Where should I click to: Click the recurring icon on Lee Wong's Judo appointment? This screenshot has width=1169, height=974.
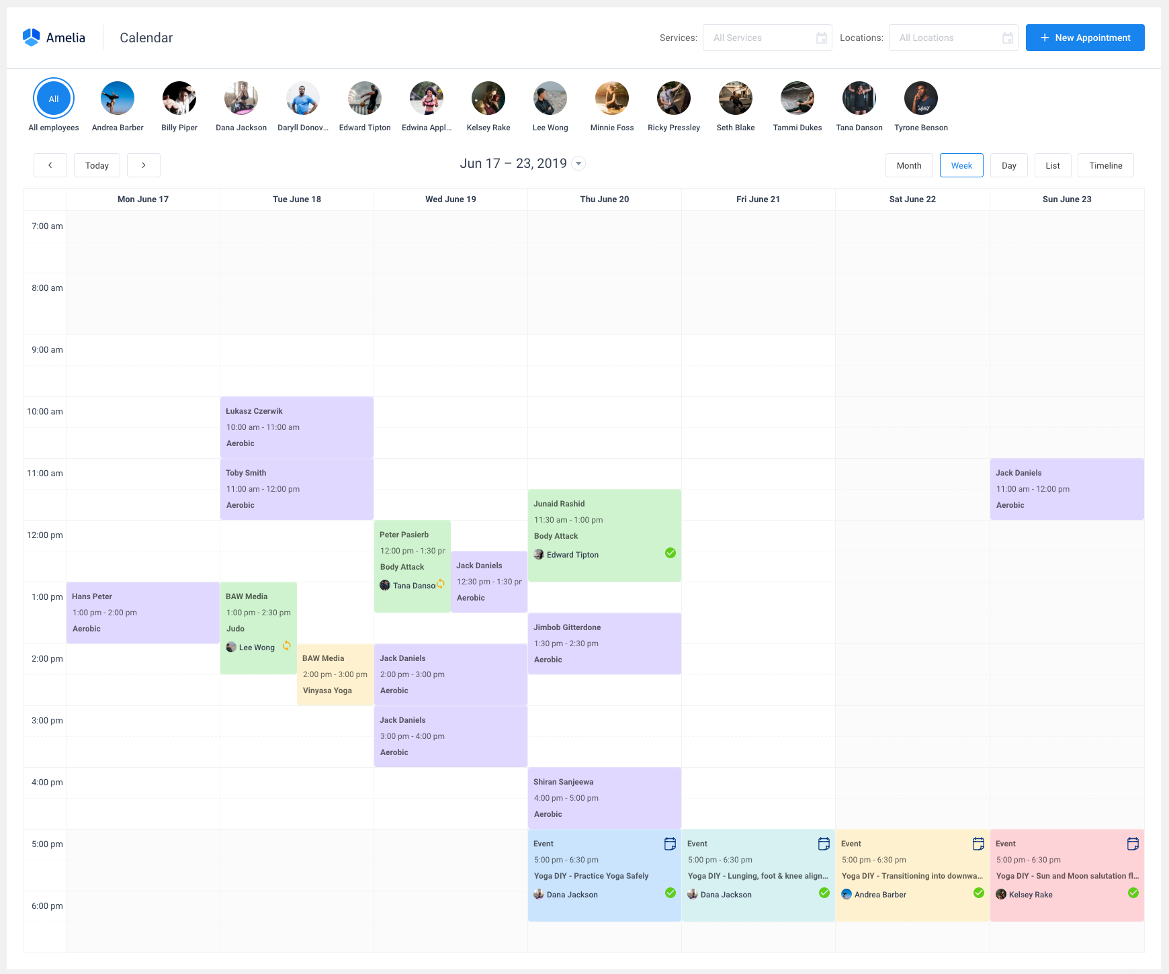288,646
